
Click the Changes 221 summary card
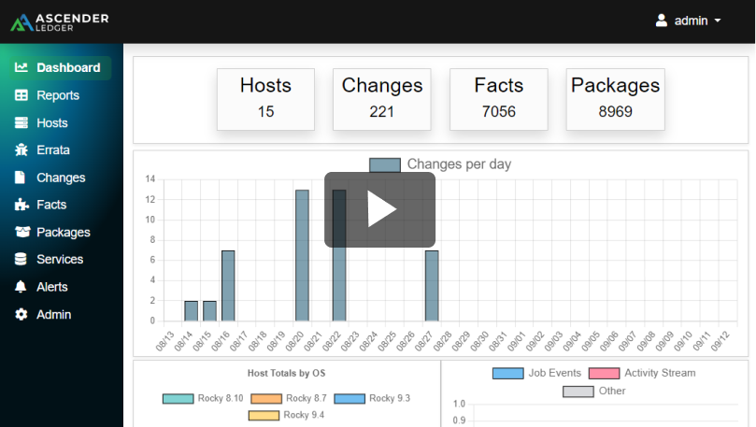(x=382, y=99)
